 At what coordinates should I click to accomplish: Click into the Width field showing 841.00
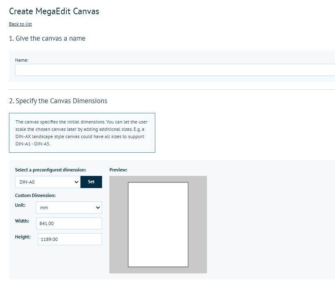tap(69, 223)
